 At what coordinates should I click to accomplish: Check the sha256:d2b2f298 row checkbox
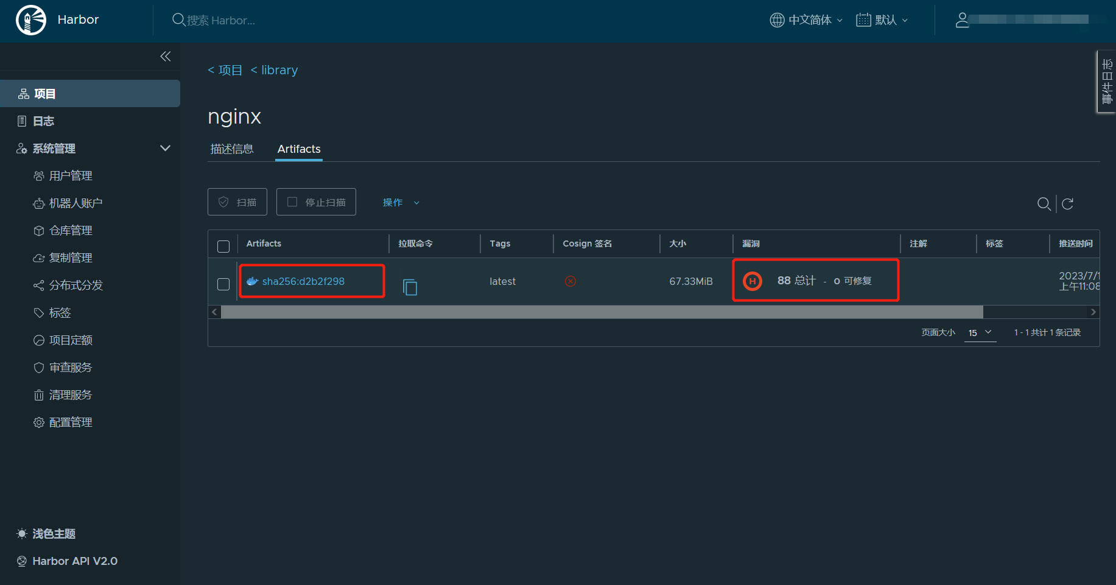coord(223,284)
